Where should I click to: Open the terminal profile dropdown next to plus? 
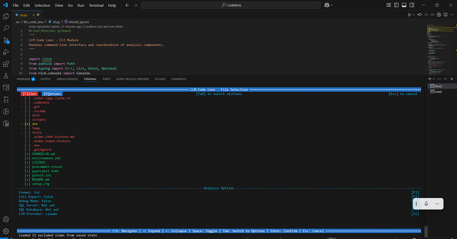click(x=433, y=79)
